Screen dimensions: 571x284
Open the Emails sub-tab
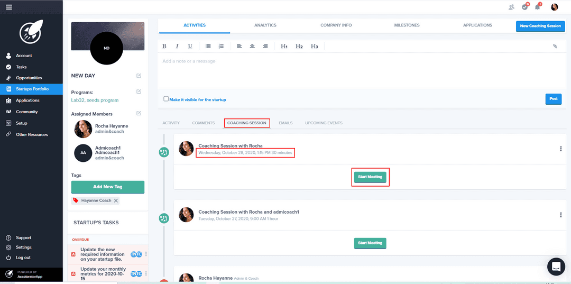(x=285, y=123)
